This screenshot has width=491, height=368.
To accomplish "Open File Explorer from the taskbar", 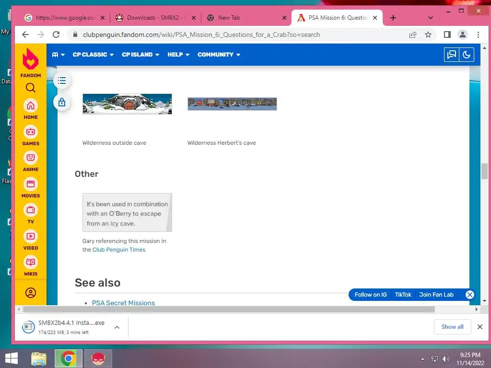I will [x=39, y=358].
